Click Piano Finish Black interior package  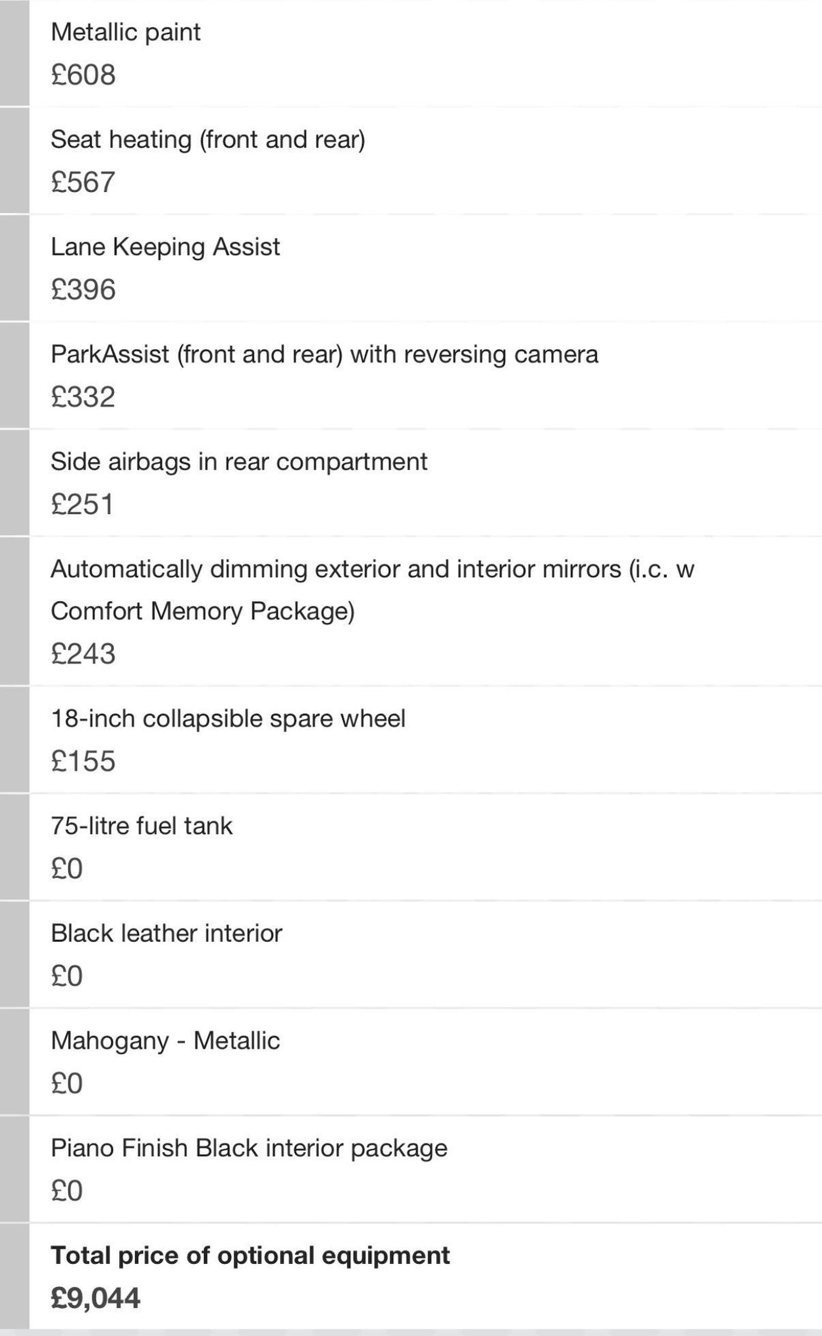point(249,1148)
